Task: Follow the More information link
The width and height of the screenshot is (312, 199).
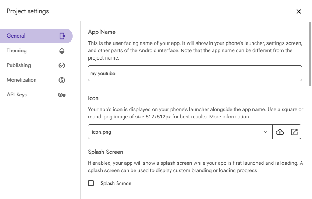Action: tap(229, 117)
